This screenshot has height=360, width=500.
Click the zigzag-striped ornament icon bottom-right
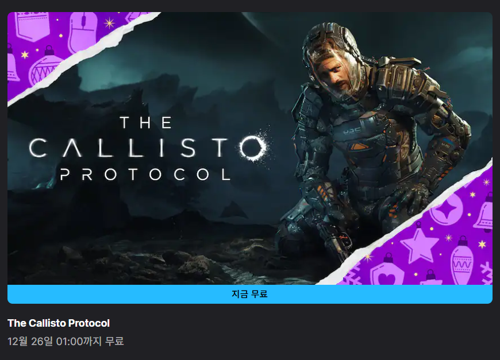pyautogui.click(x=462, y=261)
